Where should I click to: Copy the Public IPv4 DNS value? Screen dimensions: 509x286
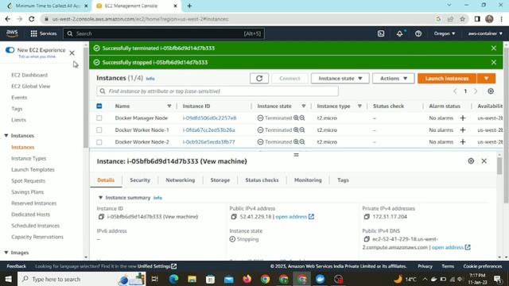pyautogui.click(x=367, y=239)
